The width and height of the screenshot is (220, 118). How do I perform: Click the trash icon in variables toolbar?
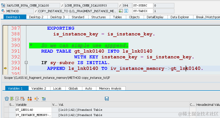(x=7, y=99)
